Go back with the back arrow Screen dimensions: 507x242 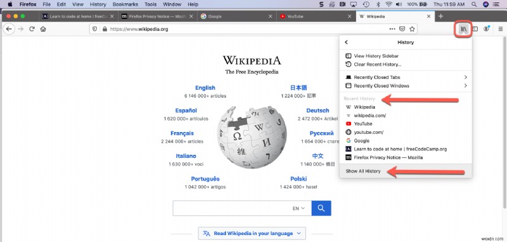click(9, 29)
